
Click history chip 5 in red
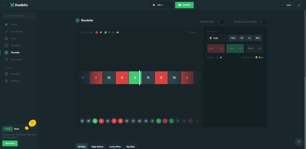(120, 121)
